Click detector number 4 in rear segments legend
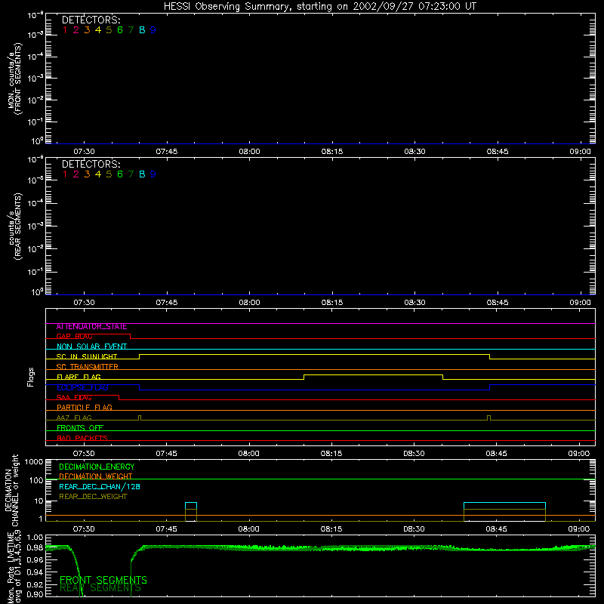 (x=98, y=174)
